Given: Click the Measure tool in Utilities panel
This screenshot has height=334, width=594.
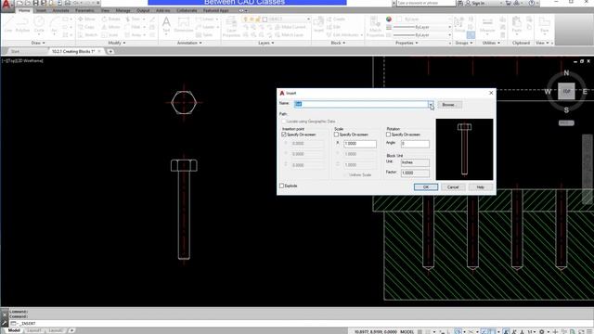Looking at the screenshot, I should (487, 25).
